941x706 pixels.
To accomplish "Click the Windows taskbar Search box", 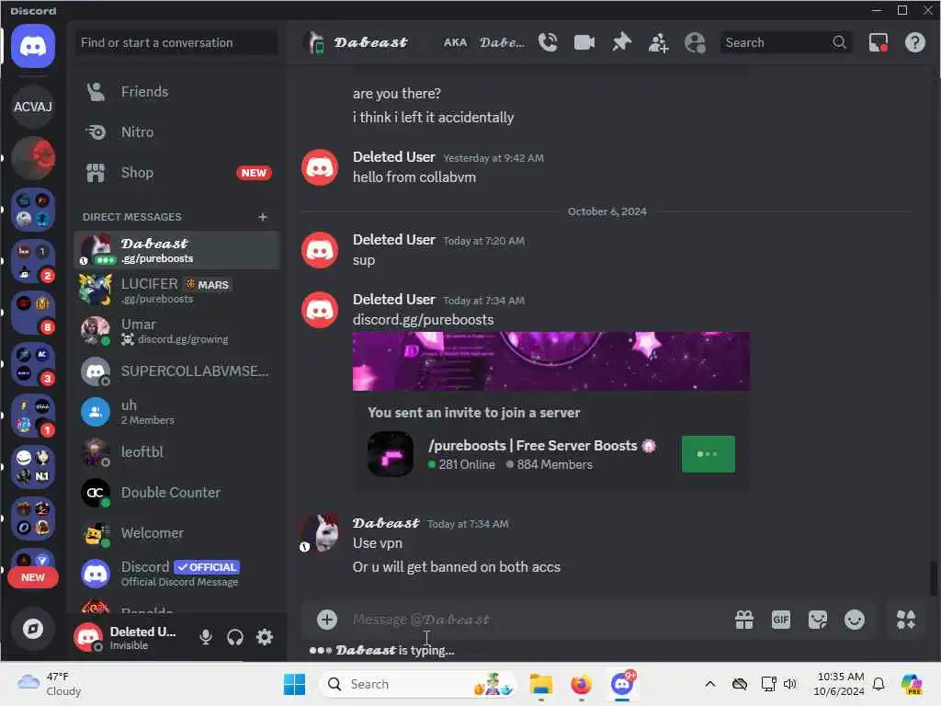I will (x=418, y=684).
